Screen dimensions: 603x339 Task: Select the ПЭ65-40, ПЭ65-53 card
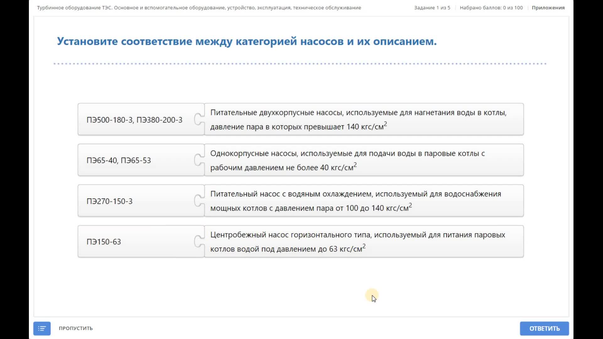141,160
